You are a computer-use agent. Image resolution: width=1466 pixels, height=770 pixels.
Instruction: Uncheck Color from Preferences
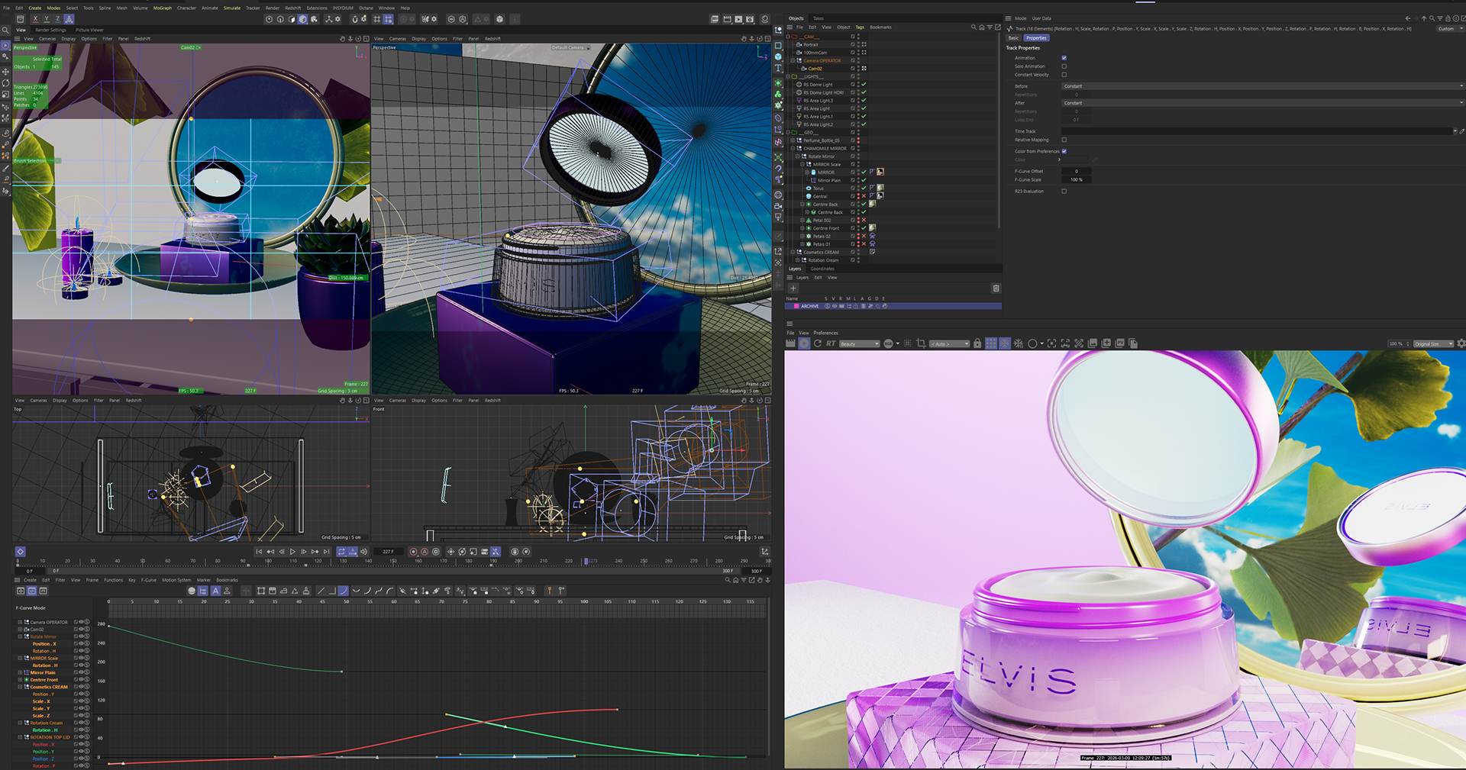coord(1064,151)
